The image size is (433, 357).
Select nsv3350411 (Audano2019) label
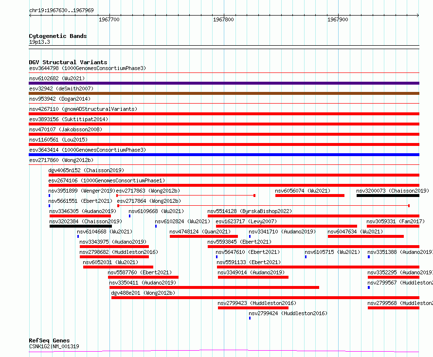point(143,283)
